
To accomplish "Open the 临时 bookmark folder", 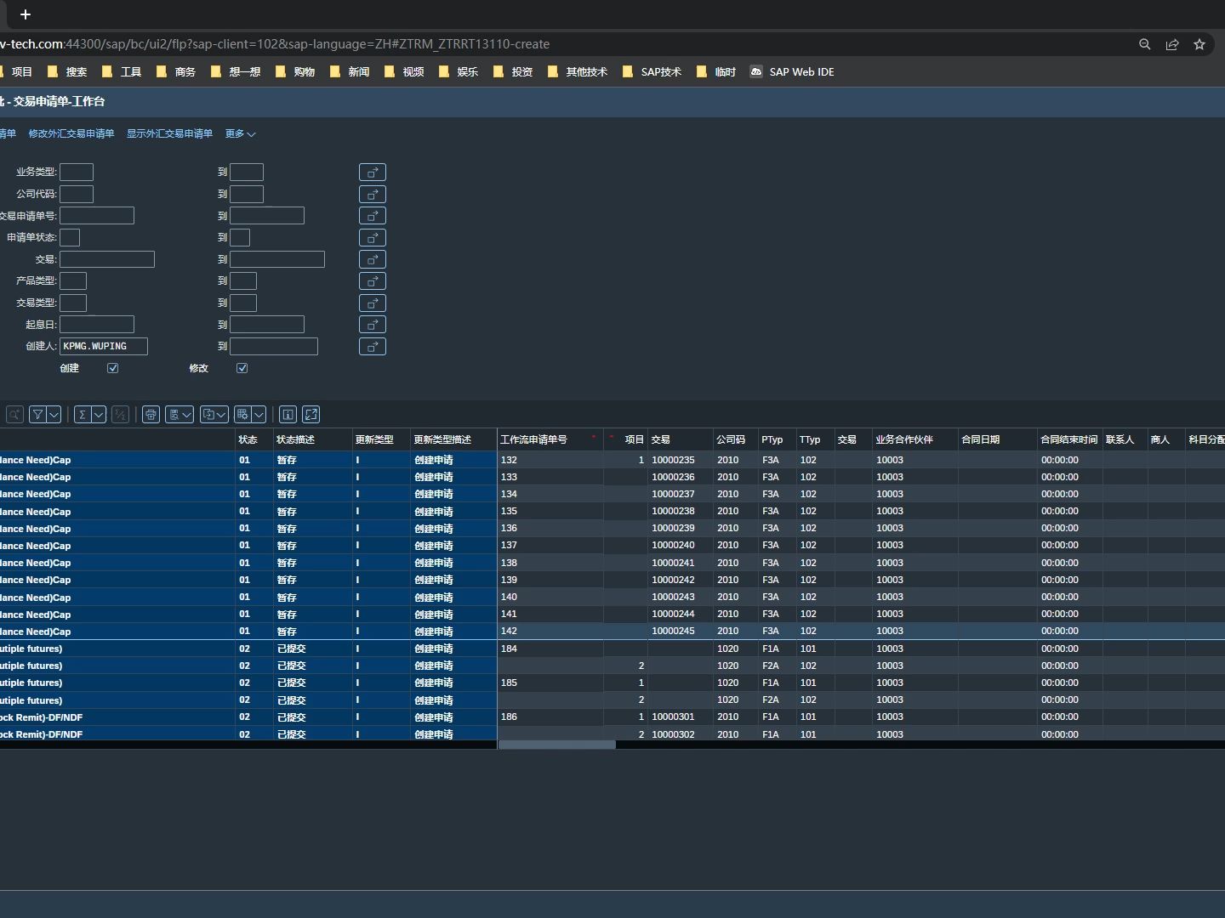I will point(716,72).
